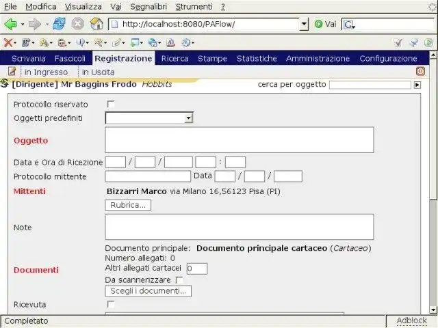This screenshot has height=328, width=438.
Task: Open the Statistiche tab
Action: [257, 58]
